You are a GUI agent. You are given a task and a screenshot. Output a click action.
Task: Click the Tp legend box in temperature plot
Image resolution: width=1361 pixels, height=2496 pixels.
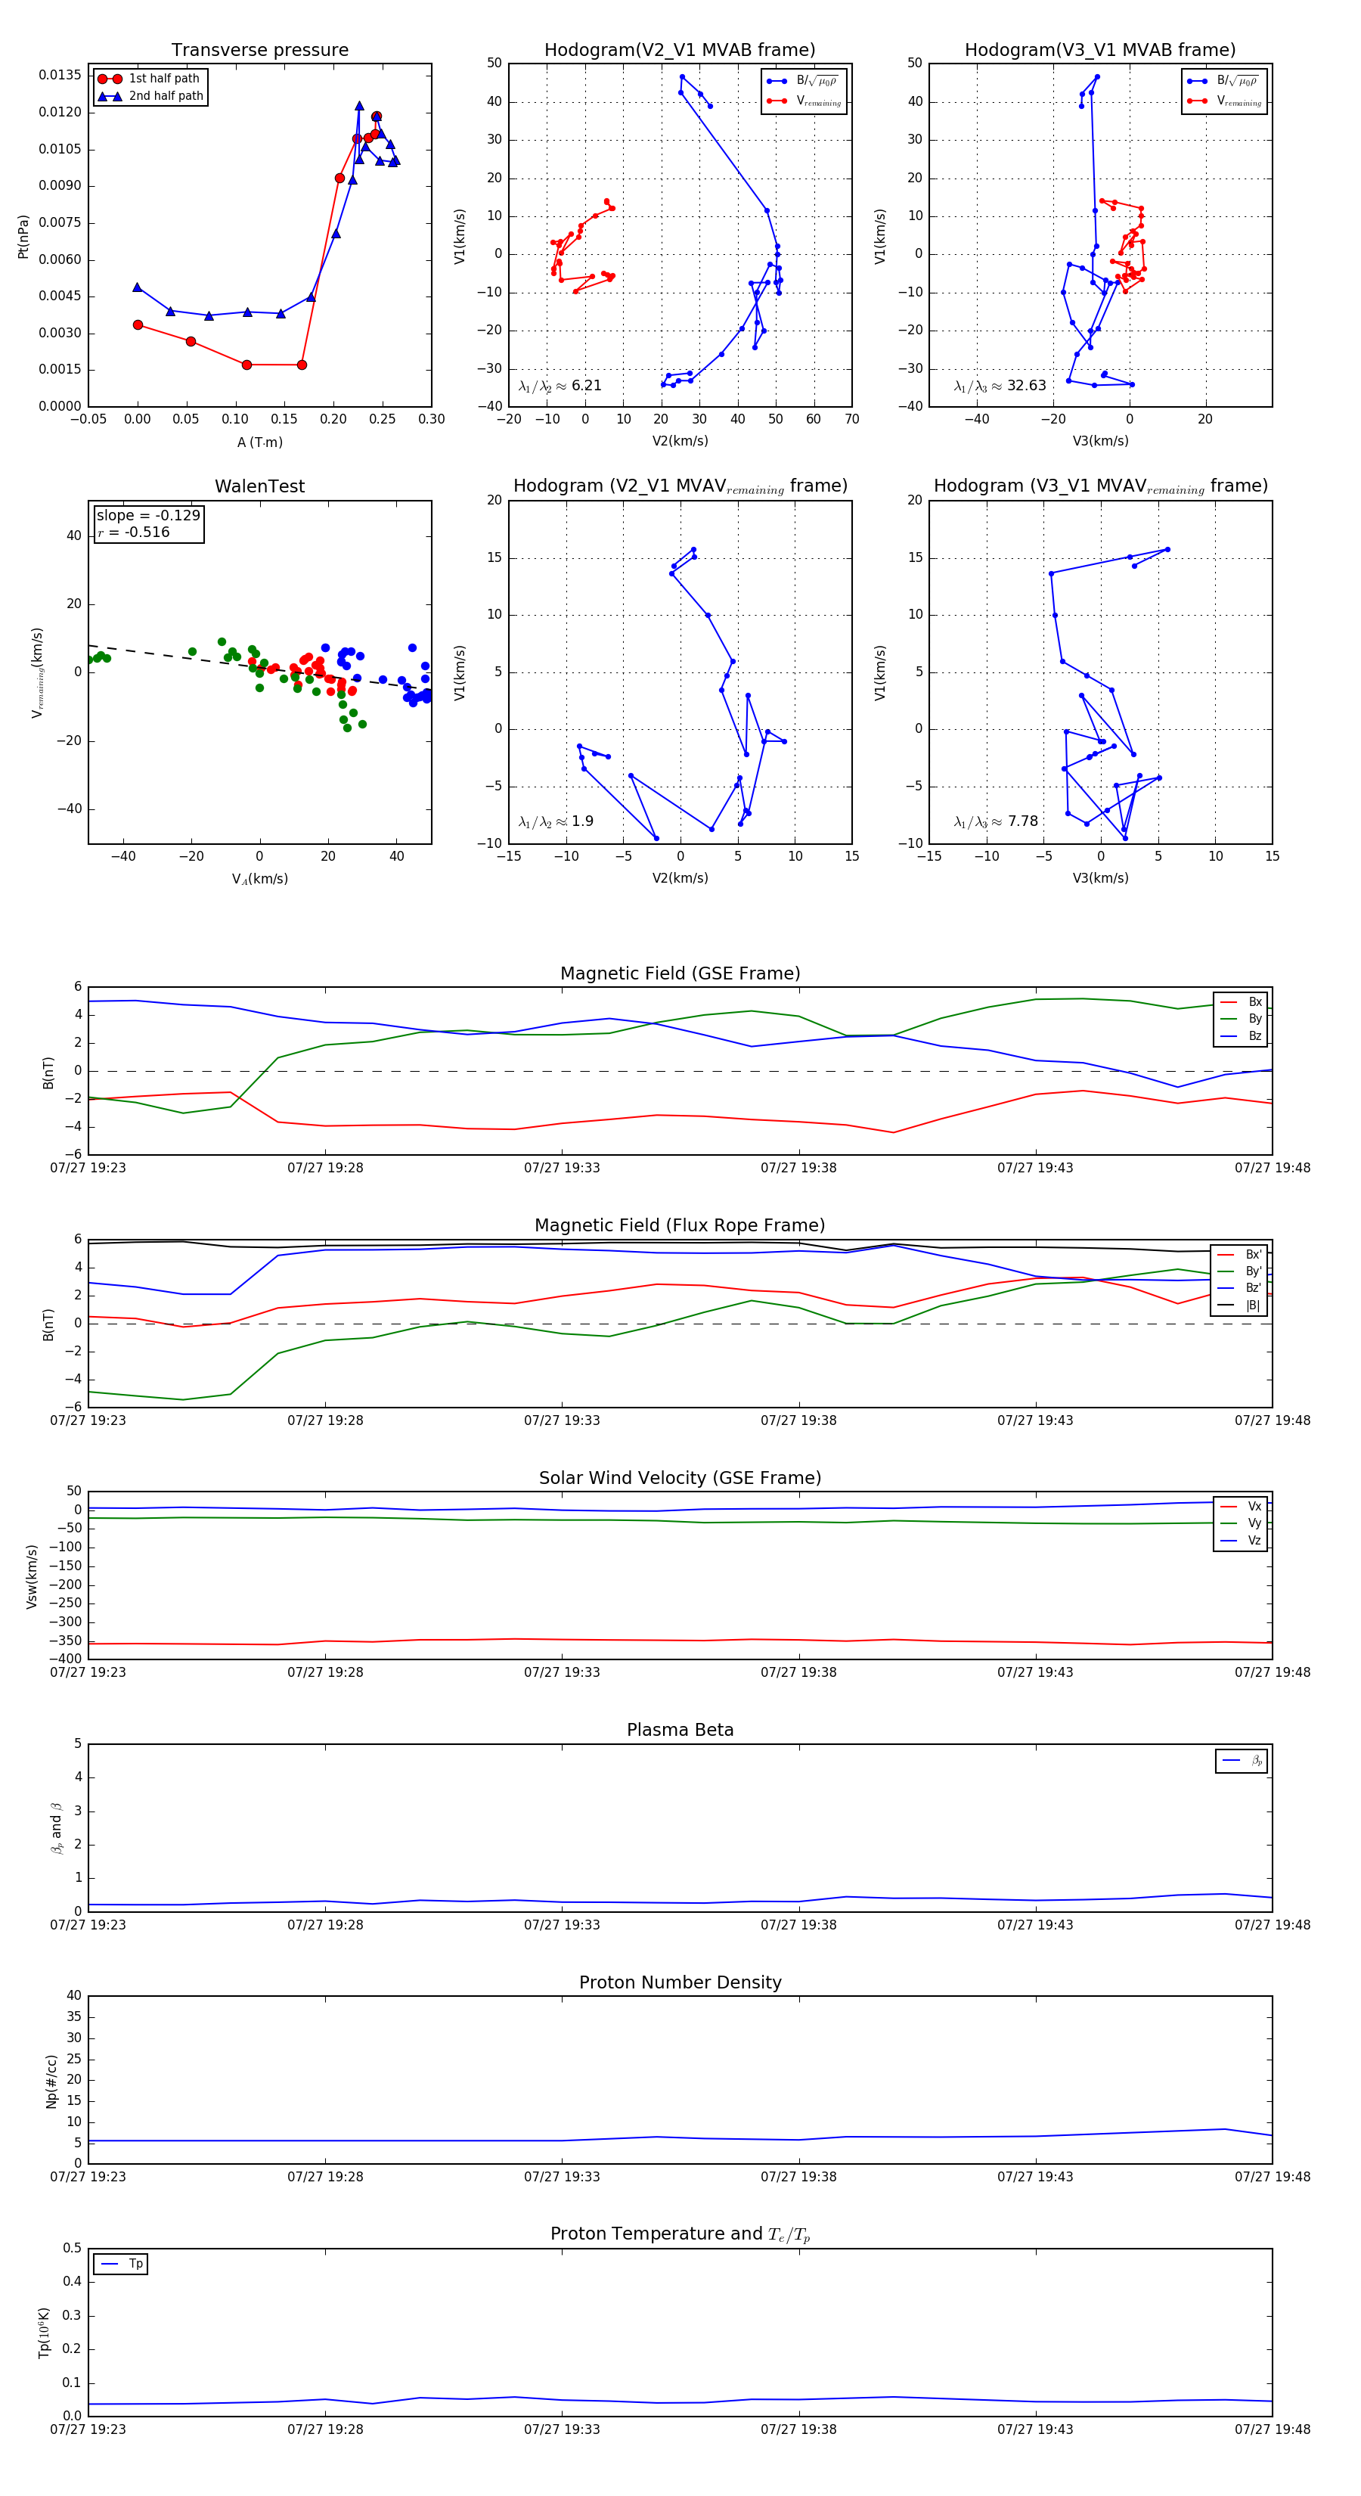tap(121, 2265)
